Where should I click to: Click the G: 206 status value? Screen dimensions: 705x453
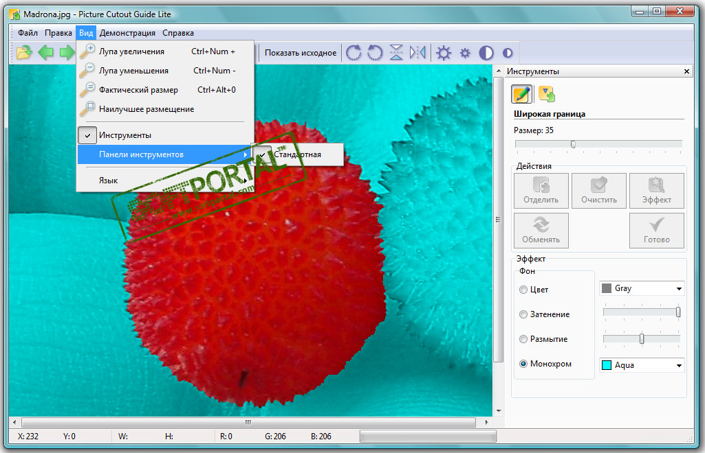click(275, 437)
